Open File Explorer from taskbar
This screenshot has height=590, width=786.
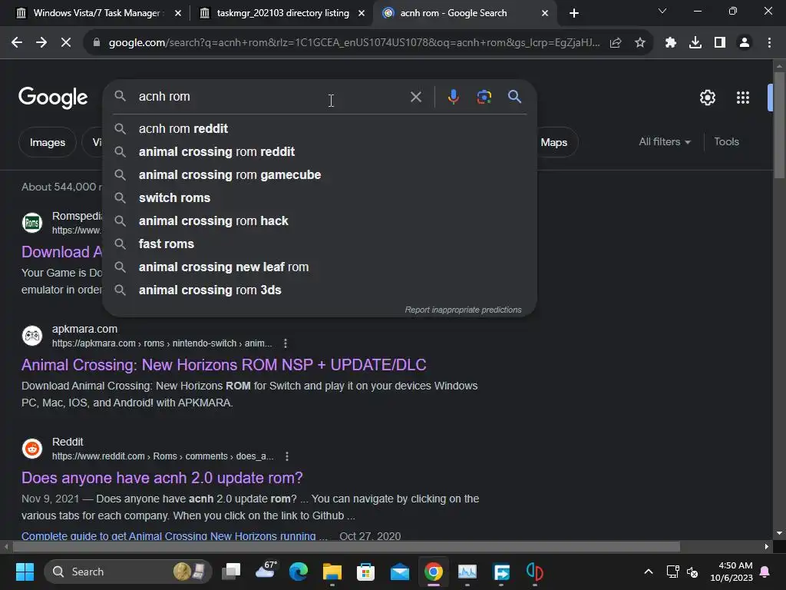pyautogui.click(x=332, y=572)
